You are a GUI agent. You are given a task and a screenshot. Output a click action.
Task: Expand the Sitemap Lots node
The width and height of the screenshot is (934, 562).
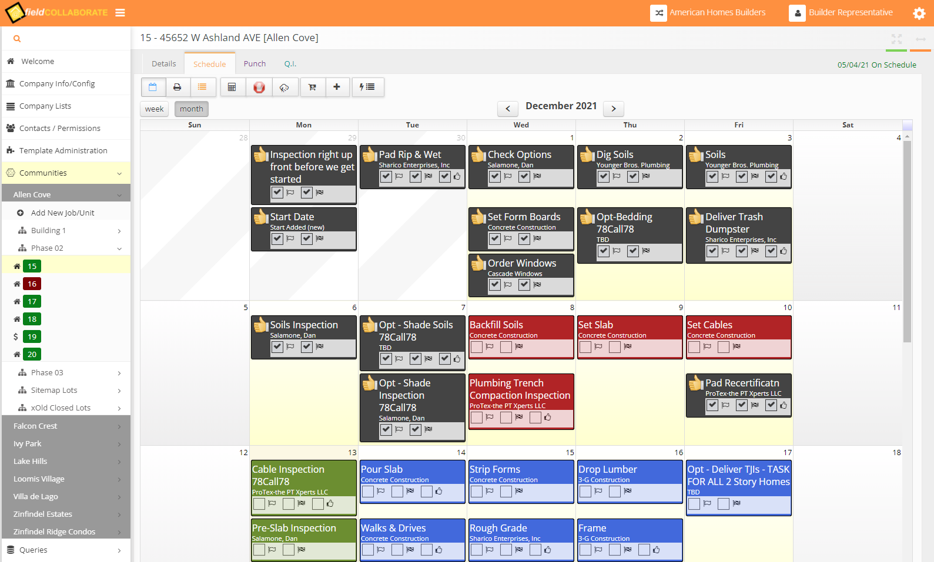(119, 391)
